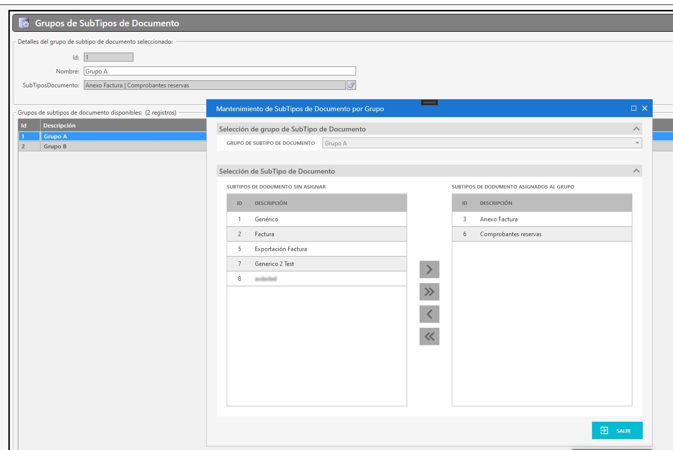Image resolution: width=673 pixels, height=450 pixels.
Task: Sort unassigned list by ID header
Action: point(240,203)
